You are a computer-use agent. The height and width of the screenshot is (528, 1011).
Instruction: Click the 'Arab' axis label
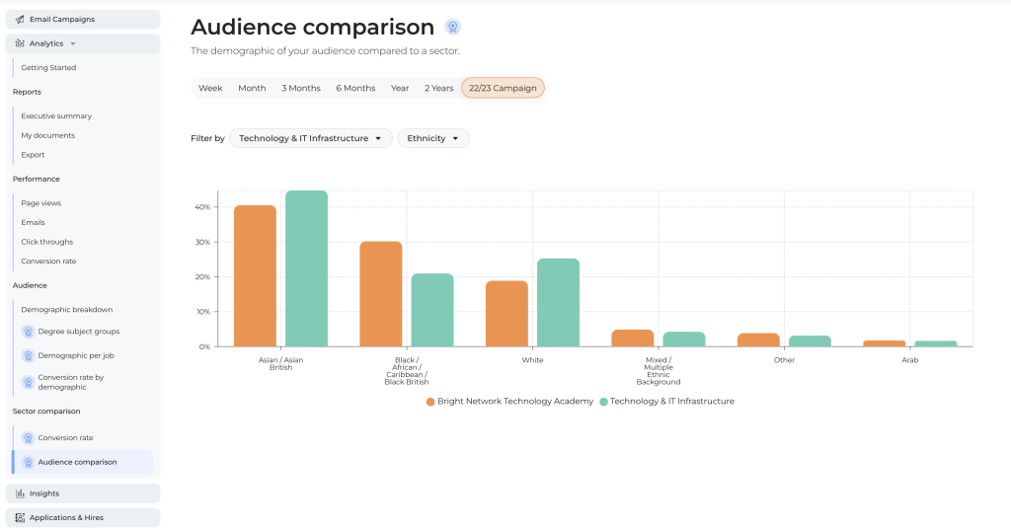tap(909, 360)
